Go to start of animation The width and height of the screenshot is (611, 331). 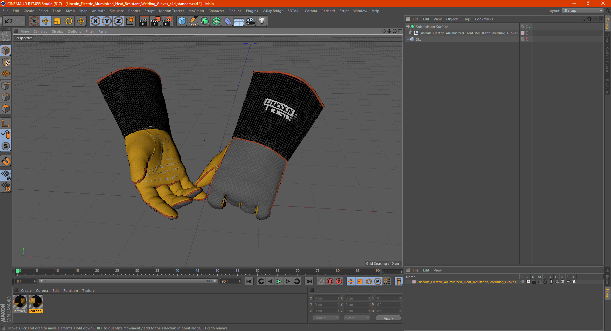[249, 281]
